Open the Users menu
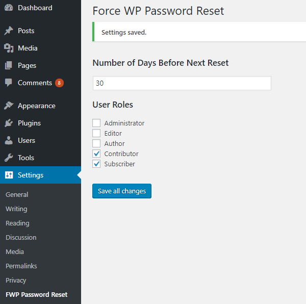The width and height of the screenshot is (306, 304). point(40,140)
